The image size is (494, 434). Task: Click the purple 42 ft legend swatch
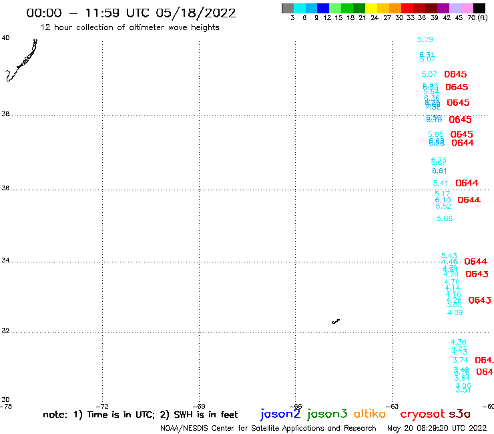[x=443, y=8]
